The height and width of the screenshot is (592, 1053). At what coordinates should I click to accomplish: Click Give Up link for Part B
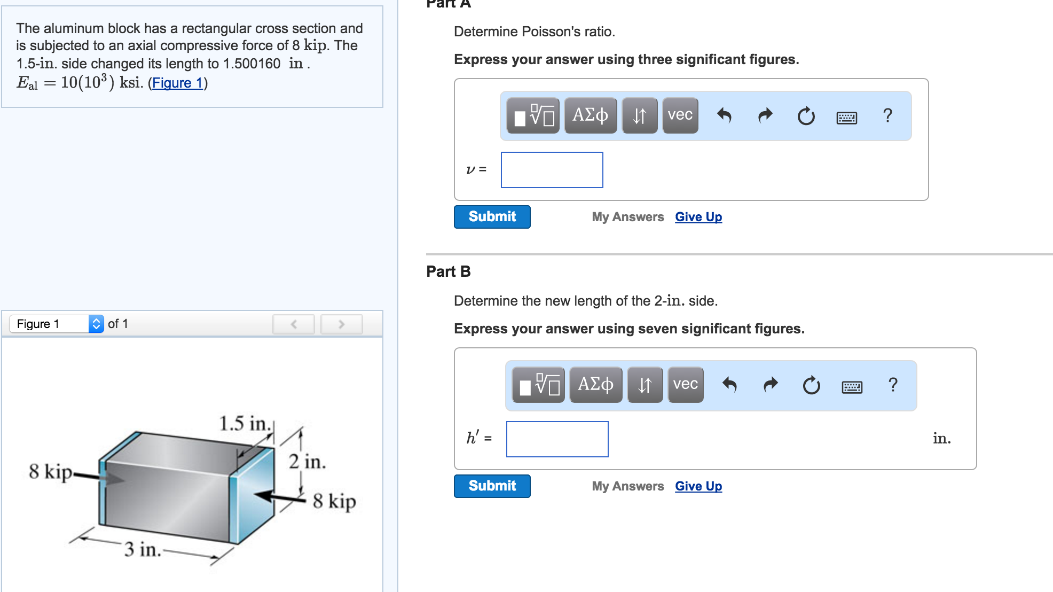point(698,486)
